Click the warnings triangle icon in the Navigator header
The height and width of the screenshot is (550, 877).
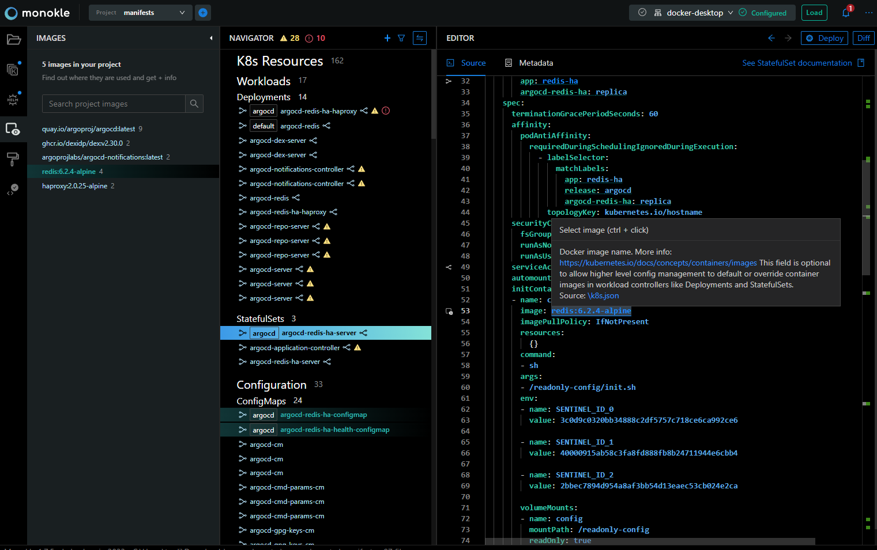pyautogui.click(x=284, y=38)
